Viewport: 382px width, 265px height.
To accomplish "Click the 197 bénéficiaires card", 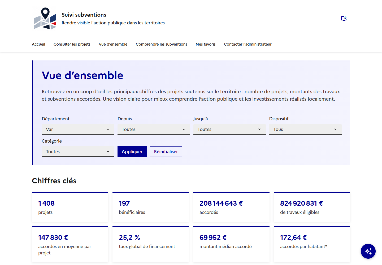I will [151, 207].
